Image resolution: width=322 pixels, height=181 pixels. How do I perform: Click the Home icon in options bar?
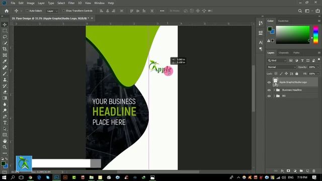tap(7, 11)
